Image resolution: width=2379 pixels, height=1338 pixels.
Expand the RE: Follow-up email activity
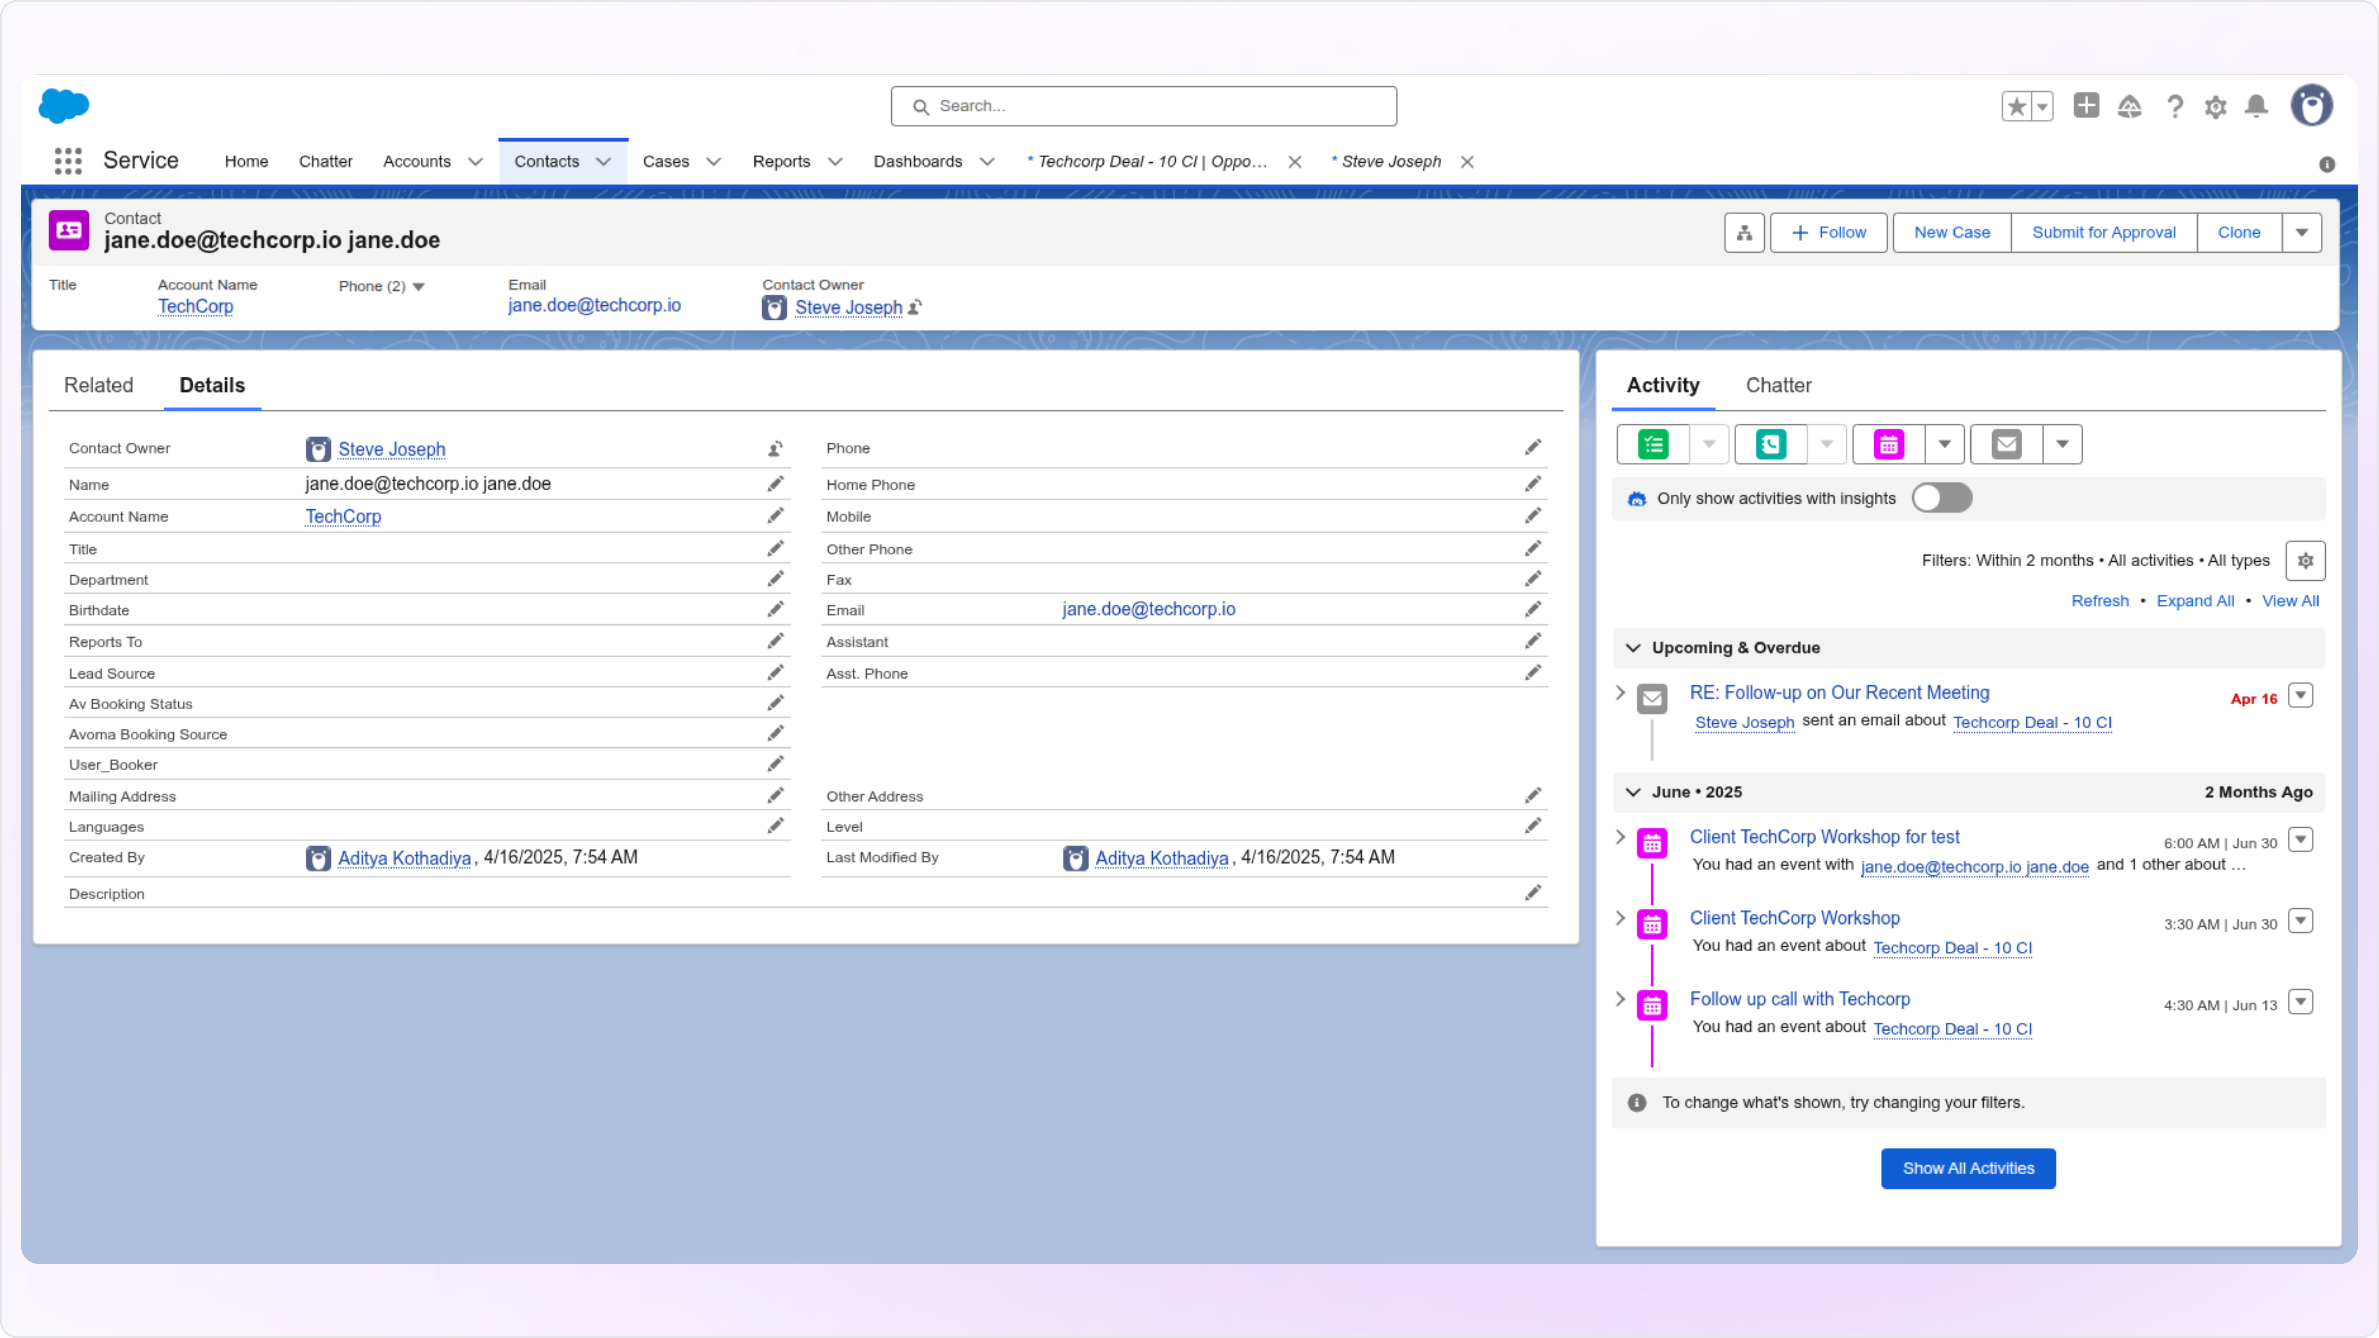coord(1620,692)
